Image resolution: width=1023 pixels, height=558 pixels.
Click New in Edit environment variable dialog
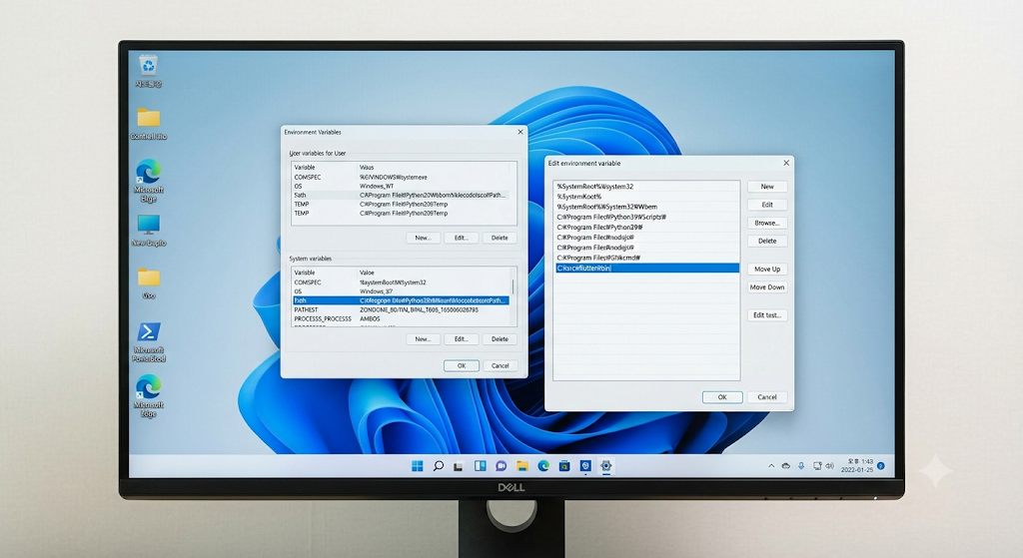[x=767, y=187]
